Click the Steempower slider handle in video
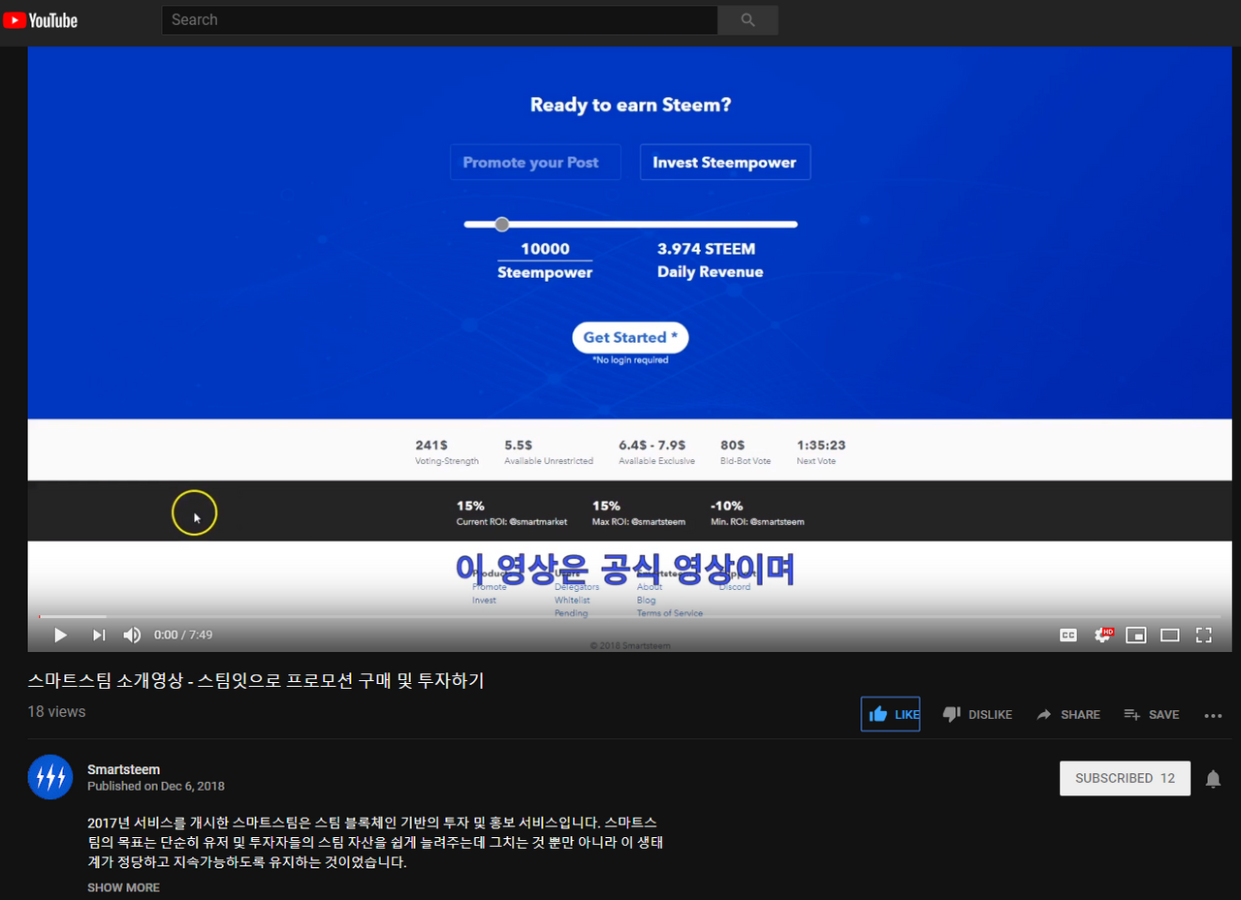 (x=501, y=224)
